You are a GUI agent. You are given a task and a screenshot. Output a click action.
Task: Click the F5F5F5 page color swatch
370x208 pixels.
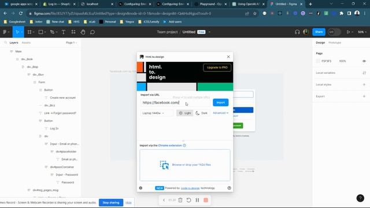pos(318,61)
